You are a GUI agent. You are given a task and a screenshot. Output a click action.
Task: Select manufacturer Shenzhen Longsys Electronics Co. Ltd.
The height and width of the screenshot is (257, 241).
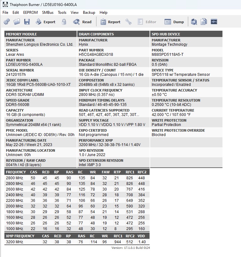(x=40, y=45)
